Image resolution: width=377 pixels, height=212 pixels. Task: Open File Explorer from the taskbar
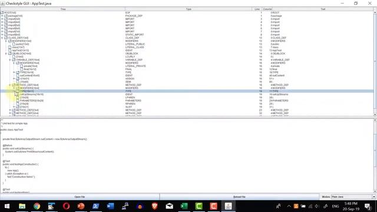(x=22, y=206)
